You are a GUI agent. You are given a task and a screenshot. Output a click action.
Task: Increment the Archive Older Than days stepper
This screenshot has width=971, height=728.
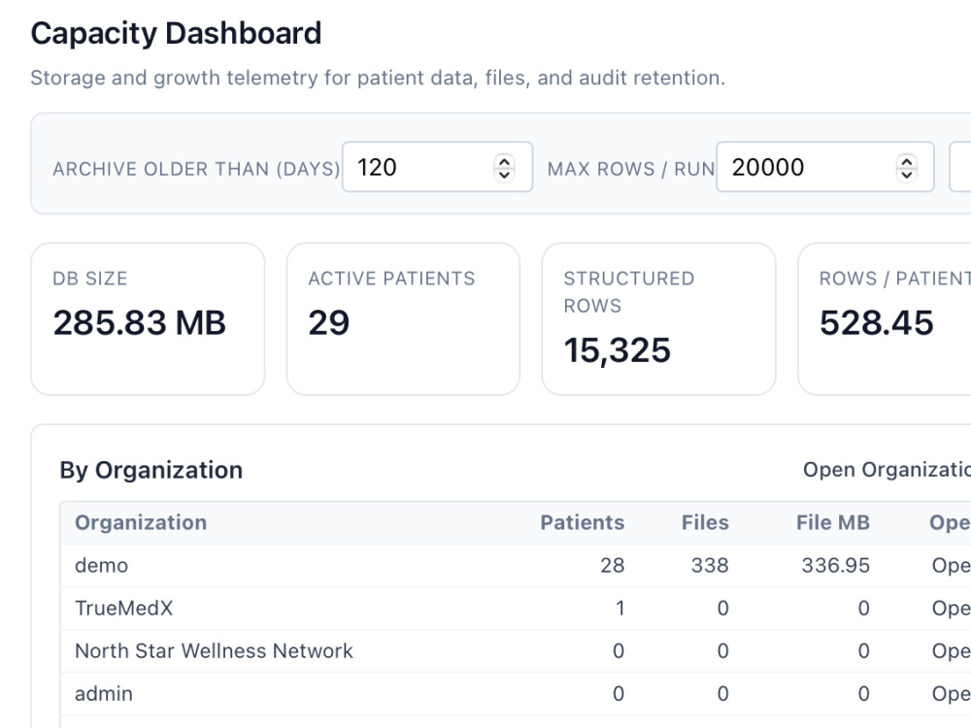[504, 161]
